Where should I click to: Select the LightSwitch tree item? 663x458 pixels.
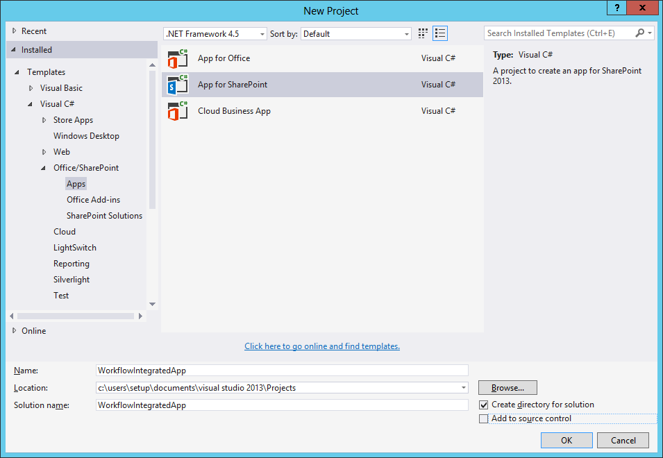click(x=75, y=248)
